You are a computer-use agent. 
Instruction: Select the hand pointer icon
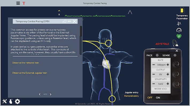point(11,101)
